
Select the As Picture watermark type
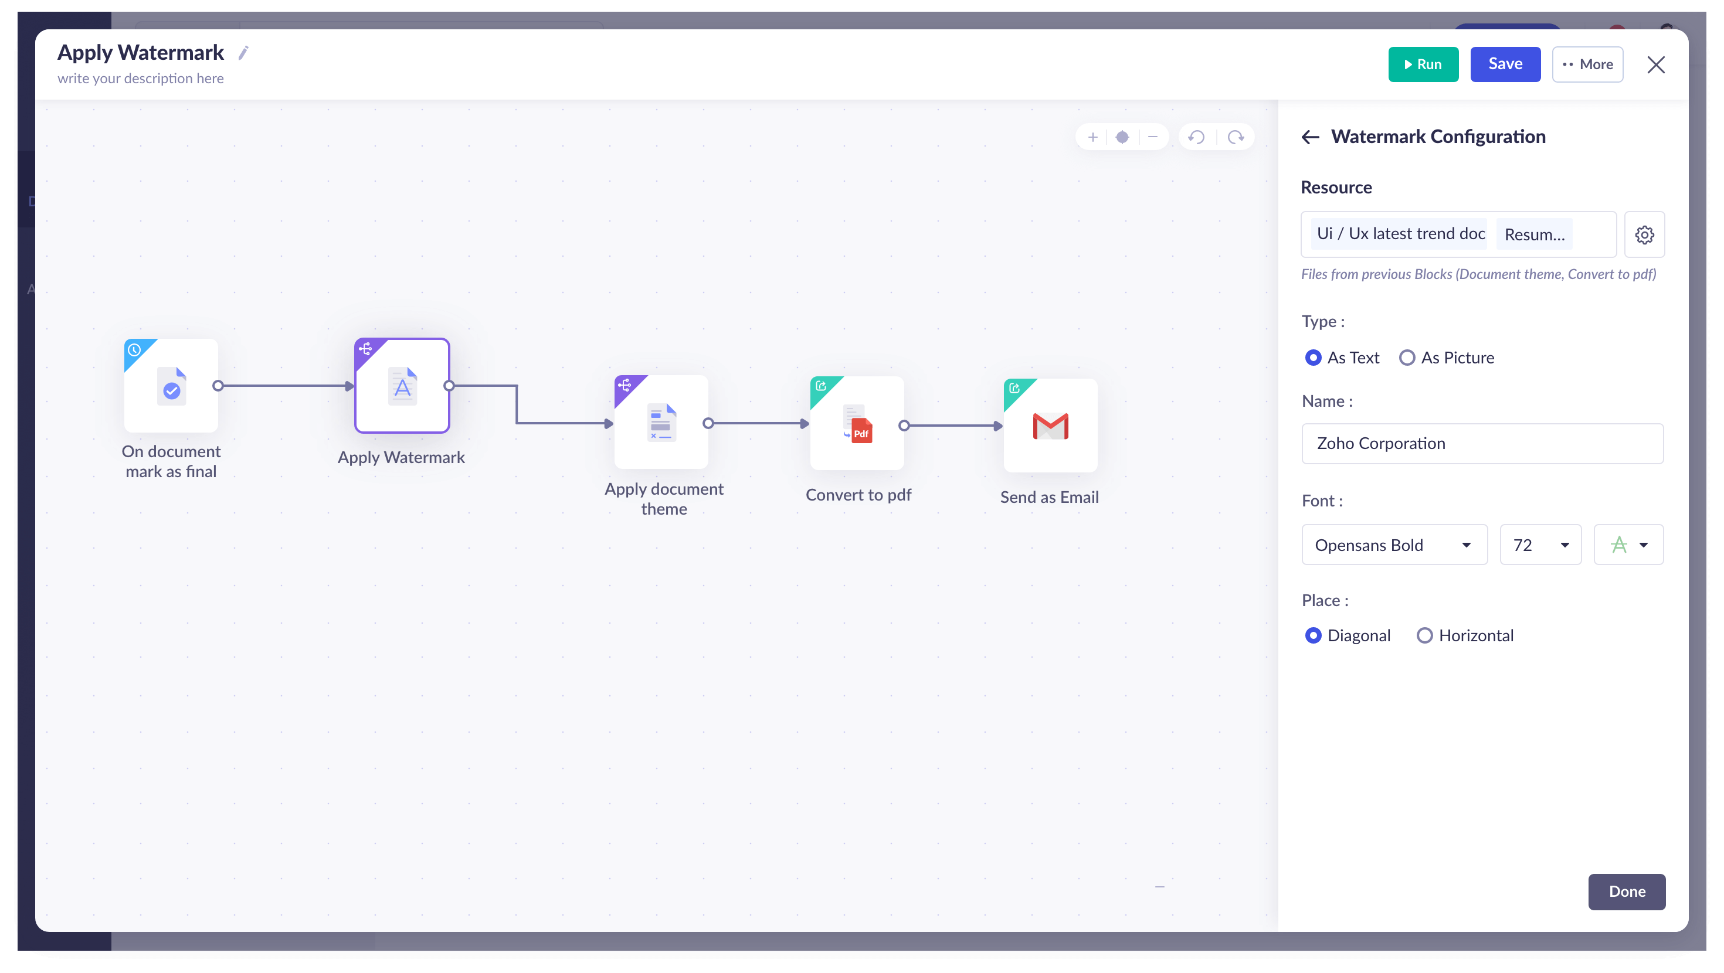(1408, 358)
